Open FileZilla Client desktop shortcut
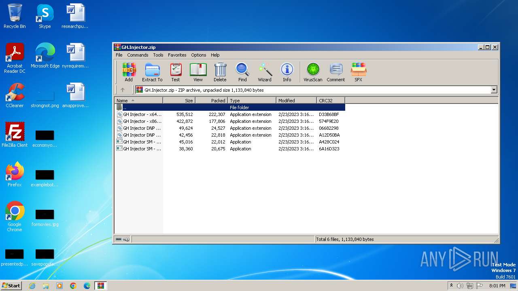The width and height of the screenshot is (518, 291). point(15,135)
